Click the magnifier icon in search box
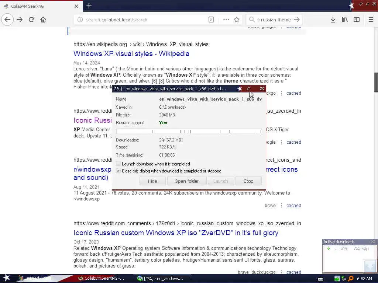The height and width of the screenshot is (283, 378). coord(252,20)
